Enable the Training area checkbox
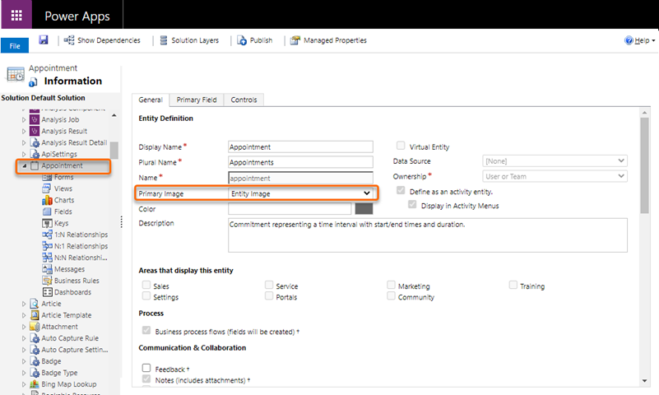The width and height of the screenshot is (659, 395). (x=513, y=286)
